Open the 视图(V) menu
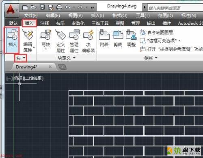This screenshot has height=158, width=203. point(76,16)
